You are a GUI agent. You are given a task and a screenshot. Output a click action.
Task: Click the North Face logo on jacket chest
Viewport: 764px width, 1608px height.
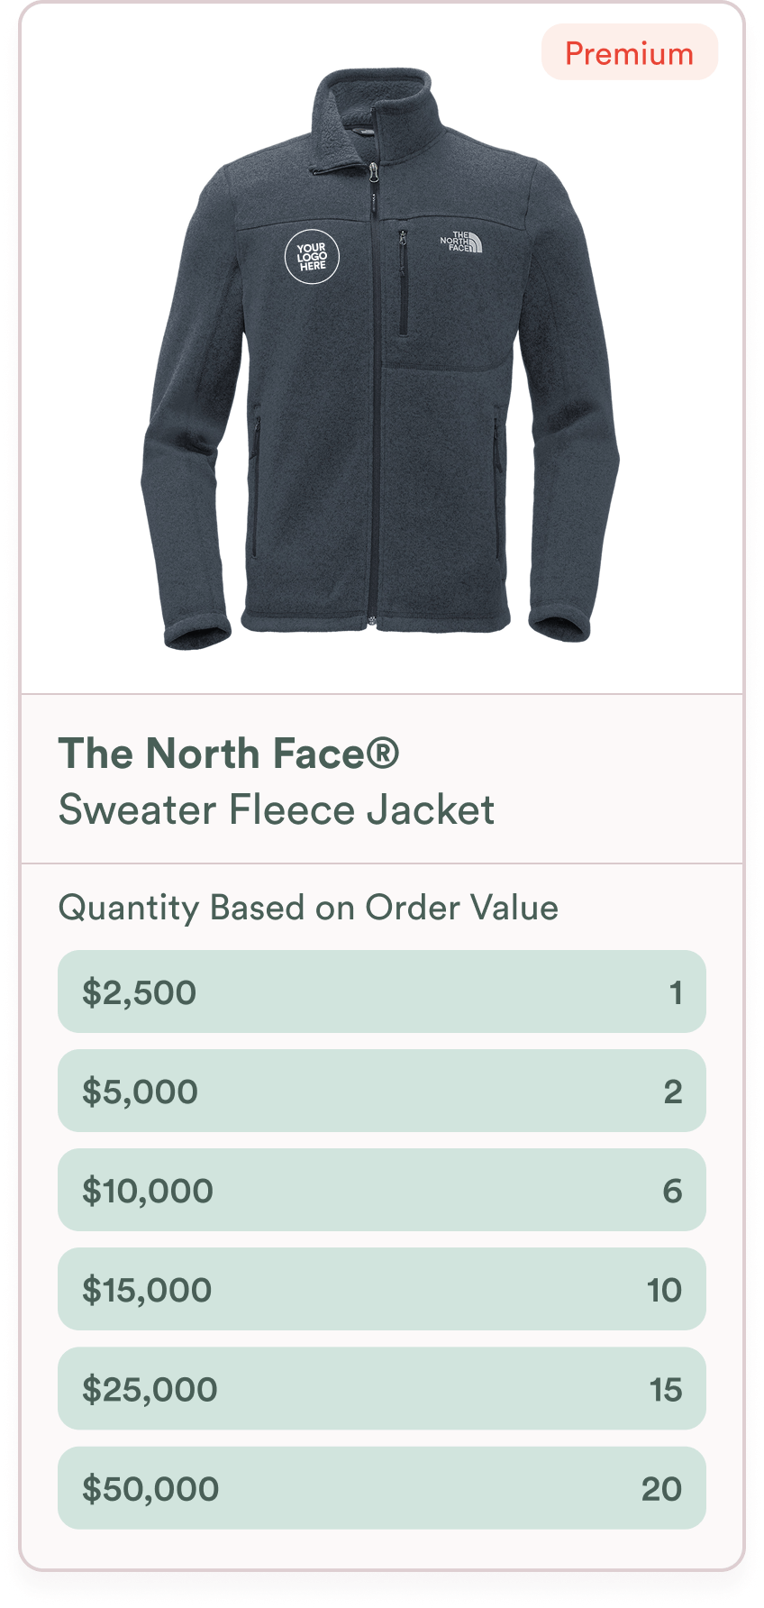point(460,242)
